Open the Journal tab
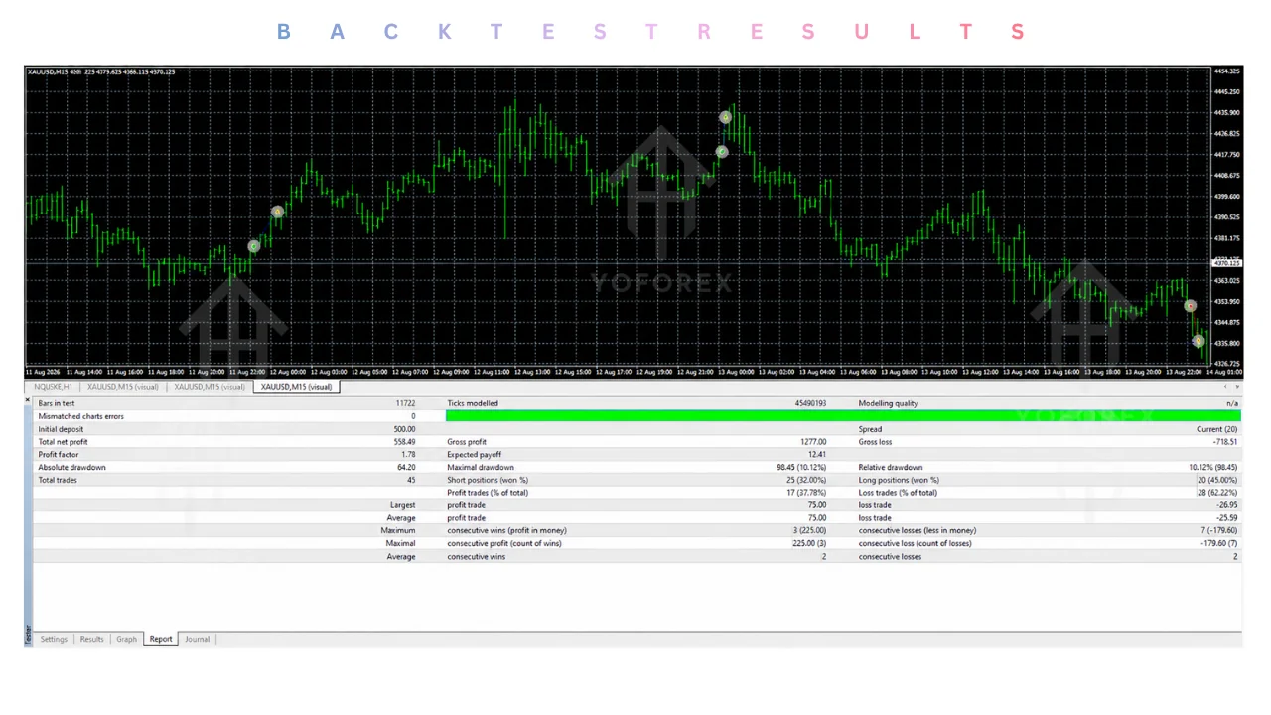This screenshot has width=1271, height=715. [197, 639]
